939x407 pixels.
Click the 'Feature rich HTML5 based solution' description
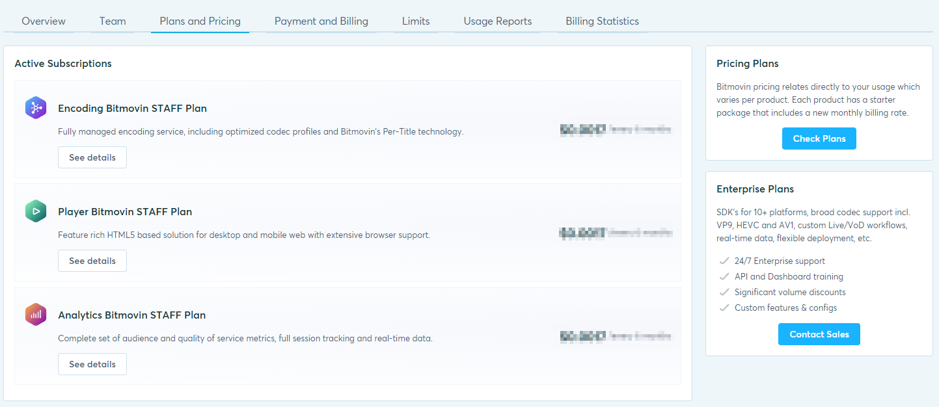pyautogui.click(x=244, y=235)
